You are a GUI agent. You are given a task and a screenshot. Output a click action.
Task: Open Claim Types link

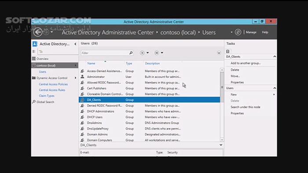point(47,96)
